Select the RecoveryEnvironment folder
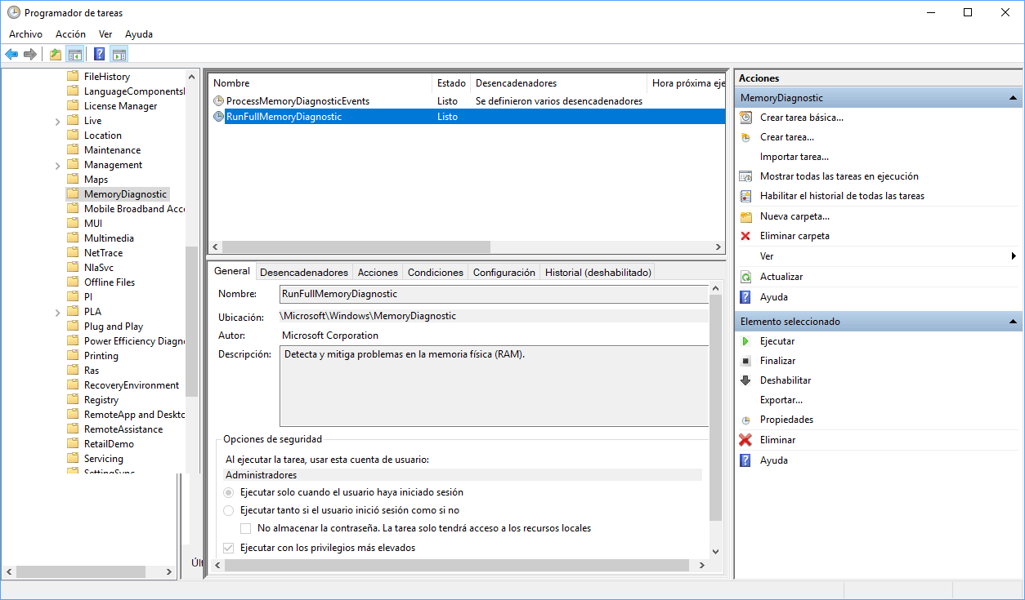The width and height of the screenshot is (1025, 600). (132, 385)
